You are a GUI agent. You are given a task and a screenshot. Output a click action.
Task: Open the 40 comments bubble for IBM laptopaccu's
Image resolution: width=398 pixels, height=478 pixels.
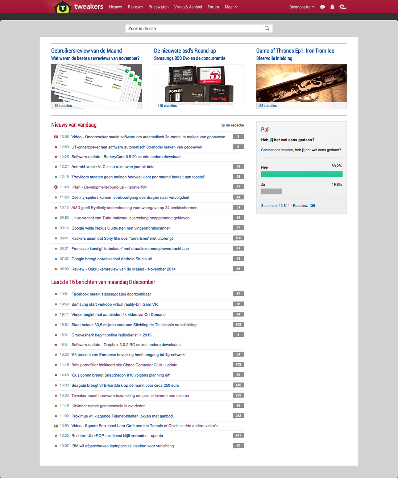point(238,446)
